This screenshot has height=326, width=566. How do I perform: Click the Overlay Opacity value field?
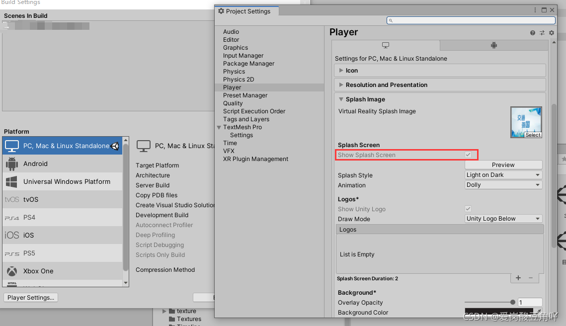530,302
